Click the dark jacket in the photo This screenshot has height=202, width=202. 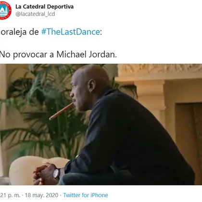[x=128, y=141]
